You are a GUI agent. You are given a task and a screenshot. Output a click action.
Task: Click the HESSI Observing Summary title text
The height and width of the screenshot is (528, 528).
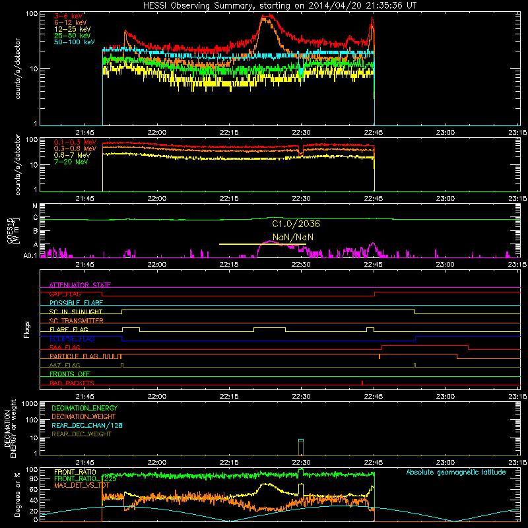pos(279,5)
